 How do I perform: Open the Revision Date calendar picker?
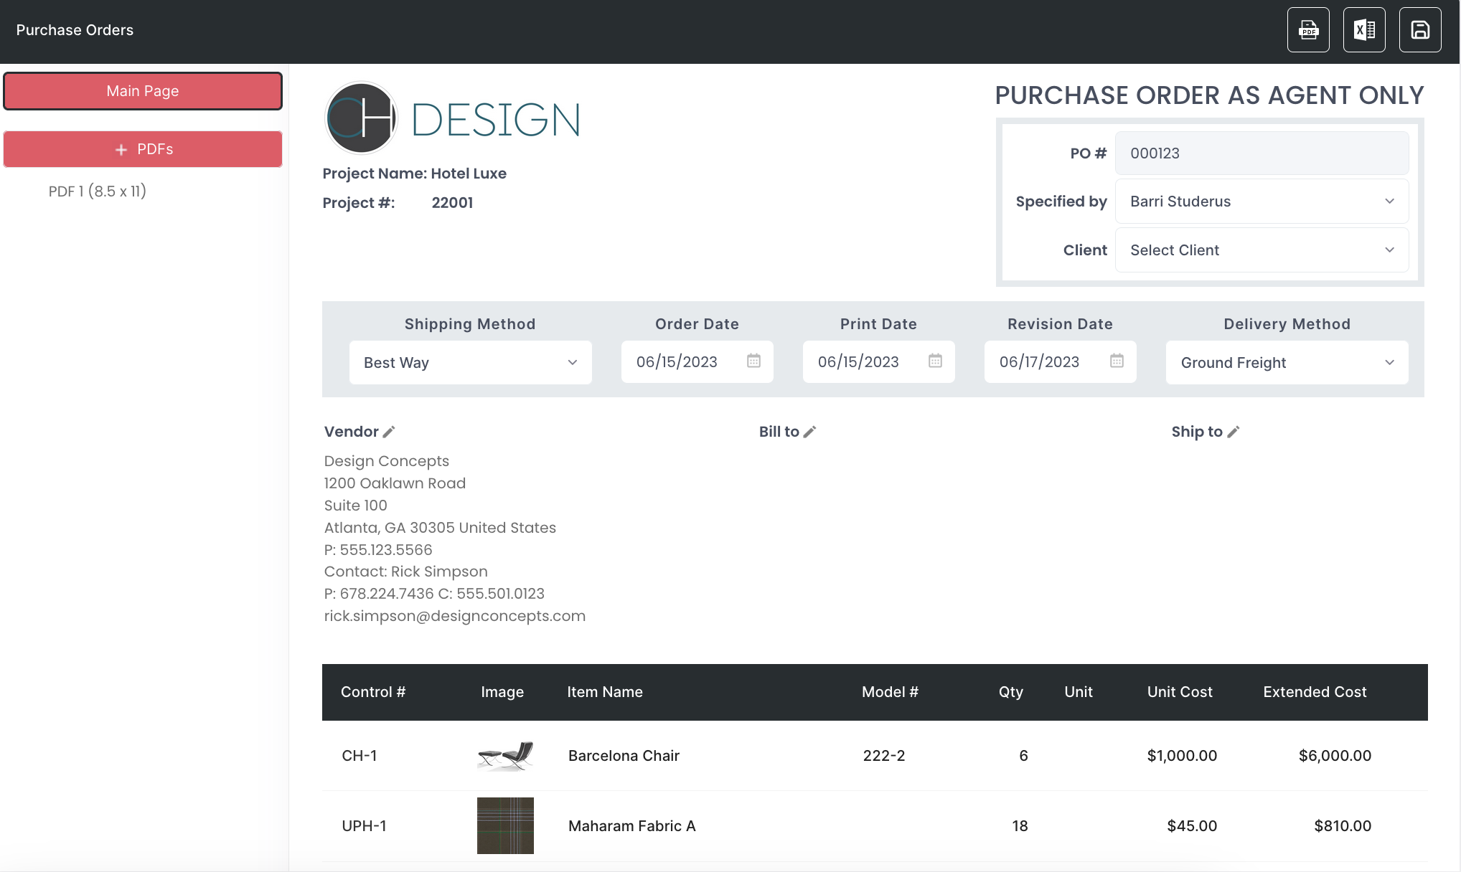(x=1117, y=361)
